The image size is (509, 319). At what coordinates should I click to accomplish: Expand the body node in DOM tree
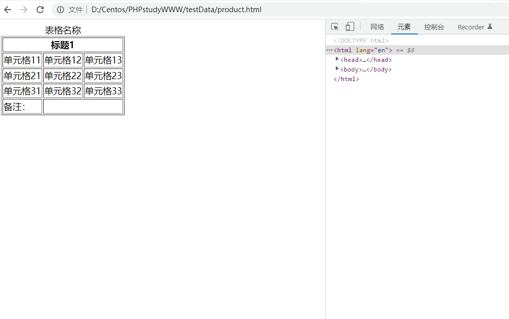(x=337, y=69)
